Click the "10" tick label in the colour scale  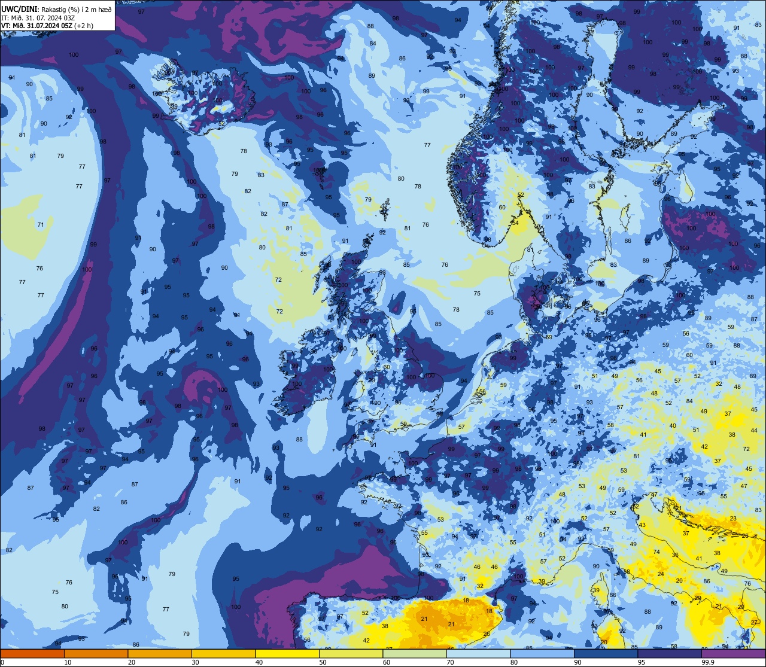click(x=68, y=662)
